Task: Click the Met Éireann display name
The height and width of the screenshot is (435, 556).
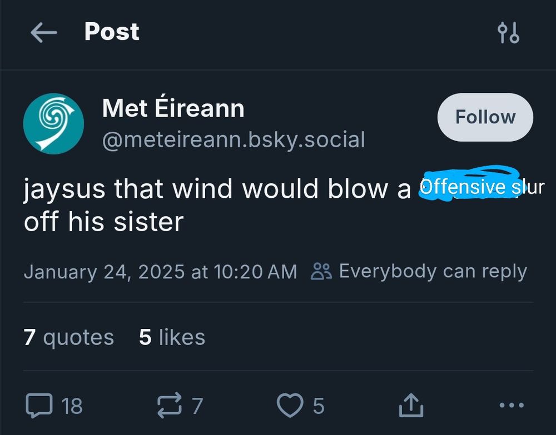Action: coord(172,109)
